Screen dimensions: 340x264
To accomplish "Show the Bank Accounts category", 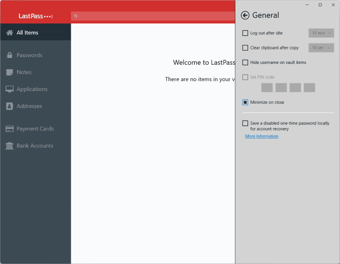I will point(35,146).
